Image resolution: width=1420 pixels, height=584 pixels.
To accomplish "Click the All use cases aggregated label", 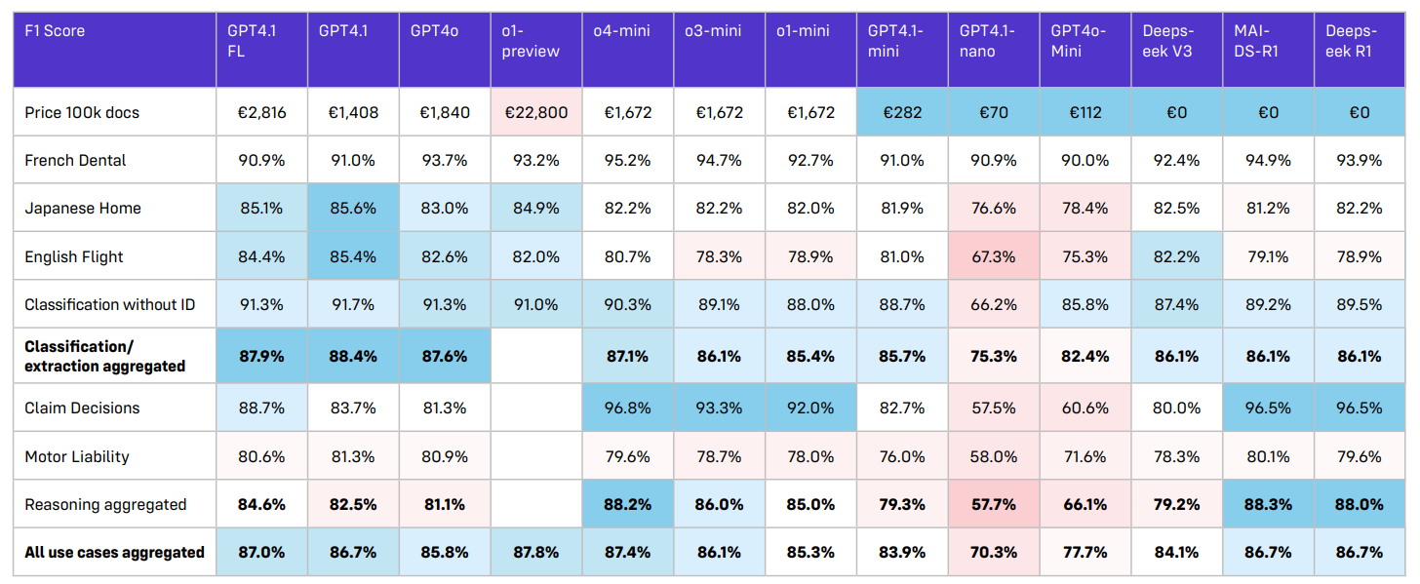I will (x=114, y=552).
